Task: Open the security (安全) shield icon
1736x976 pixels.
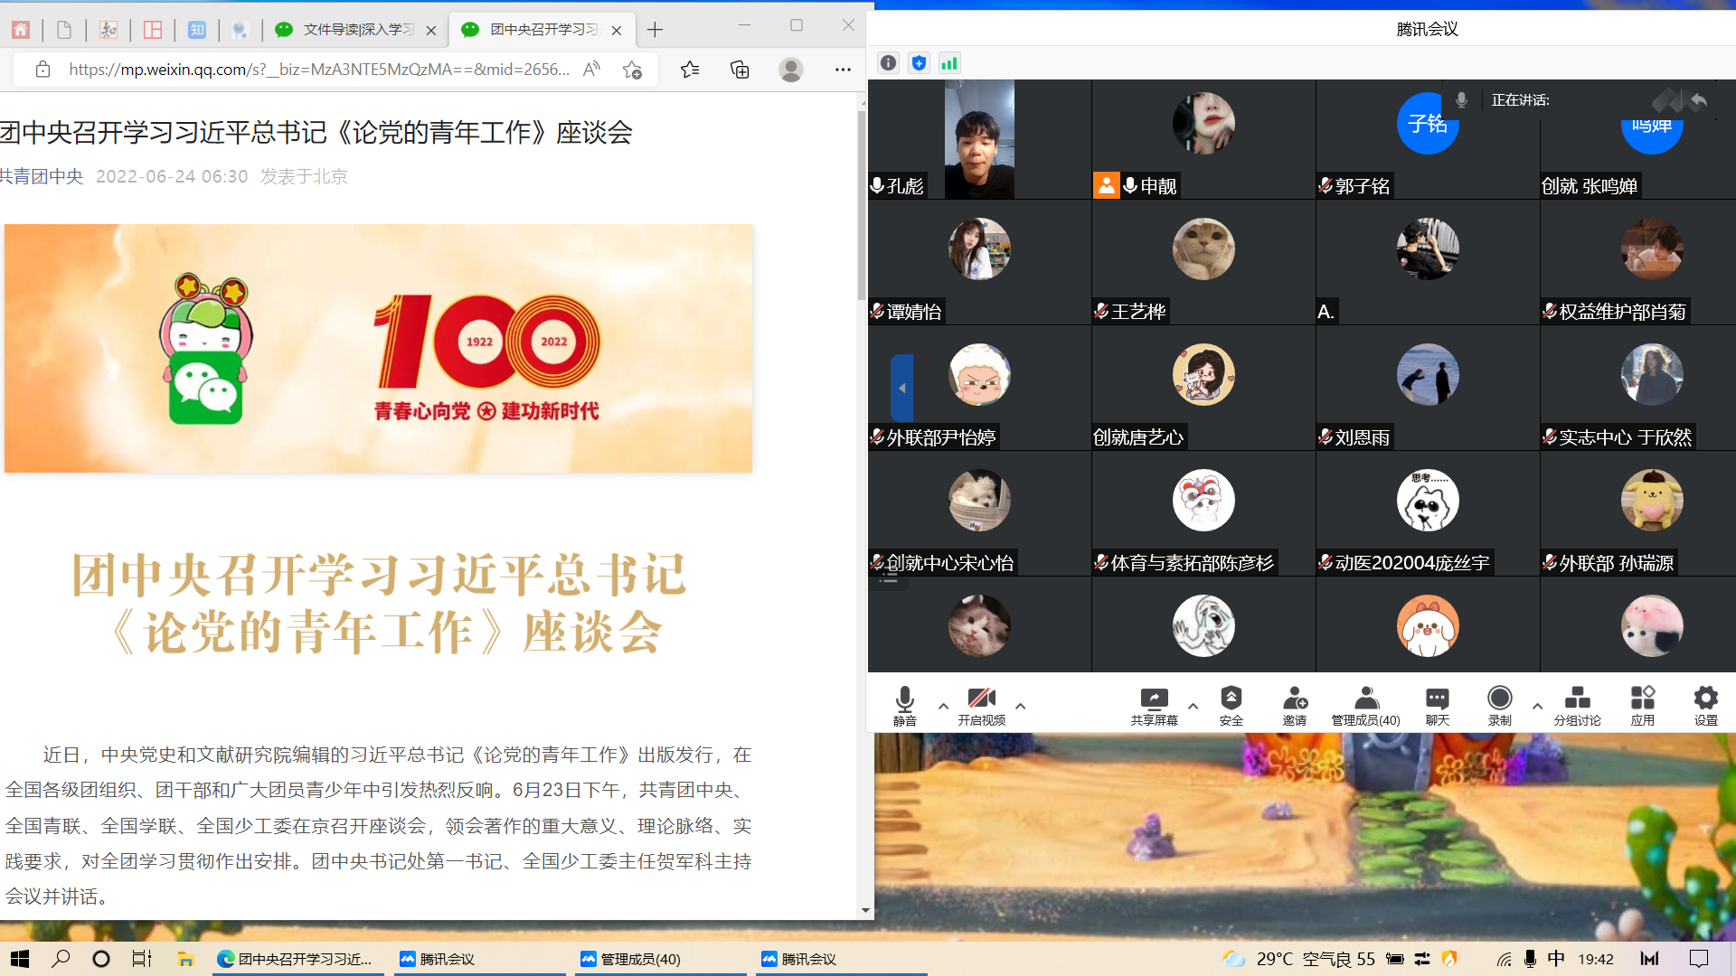Action: pos(1231,699)
